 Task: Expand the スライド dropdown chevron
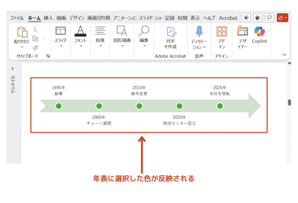tap(61, 46)
